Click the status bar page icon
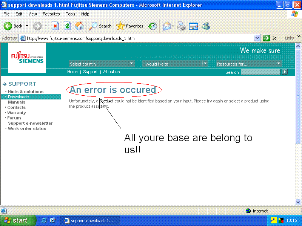 [x=4, y=211]
